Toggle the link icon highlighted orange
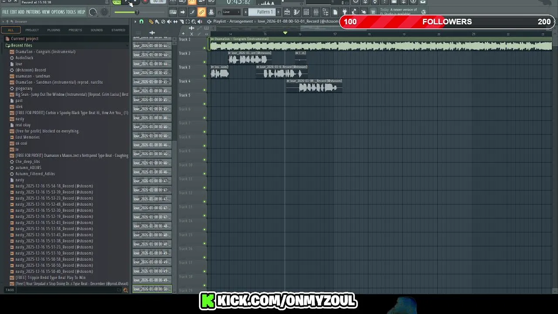 201,12
